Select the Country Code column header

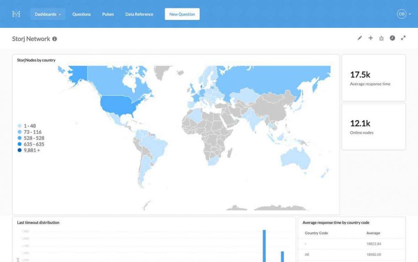pyautogui.click(x=316, y=233)
